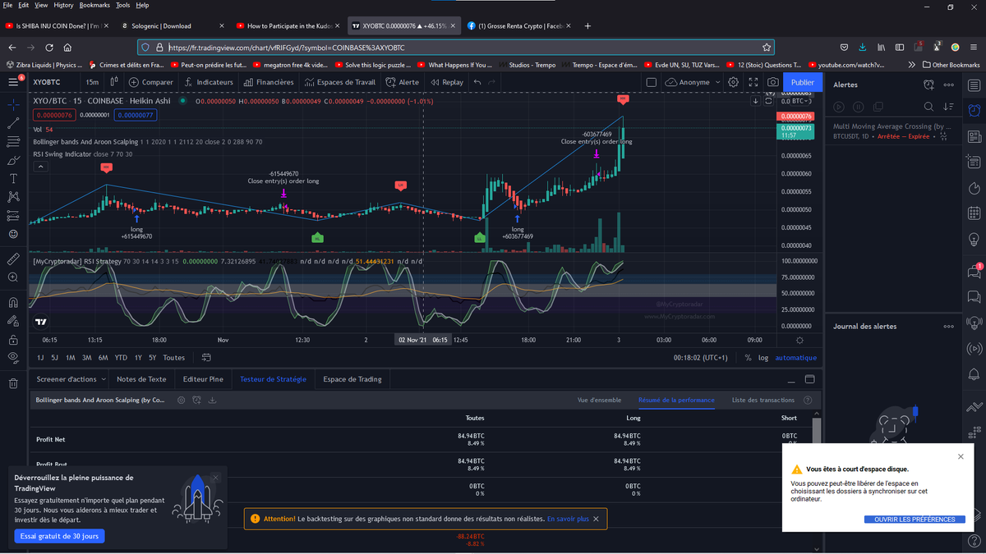
Task: Click the Publier button
Action: pyautogui.click(x=802, y=82)
